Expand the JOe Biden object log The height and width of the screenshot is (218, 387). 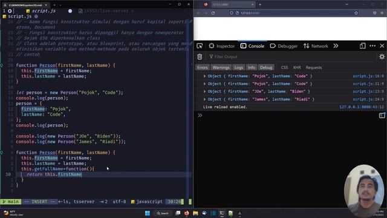(204, 91)
